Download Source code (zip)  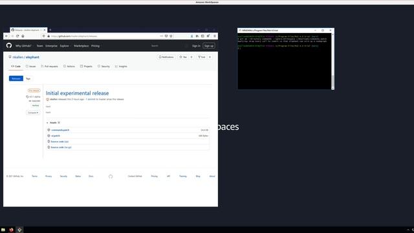pos(60,142)
